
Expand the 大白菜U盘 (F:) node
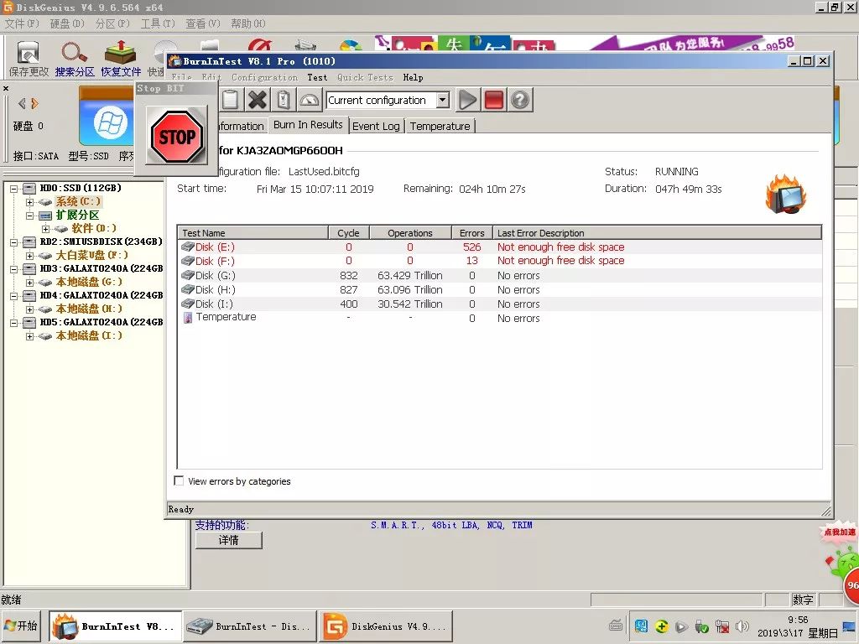point(30,256)
